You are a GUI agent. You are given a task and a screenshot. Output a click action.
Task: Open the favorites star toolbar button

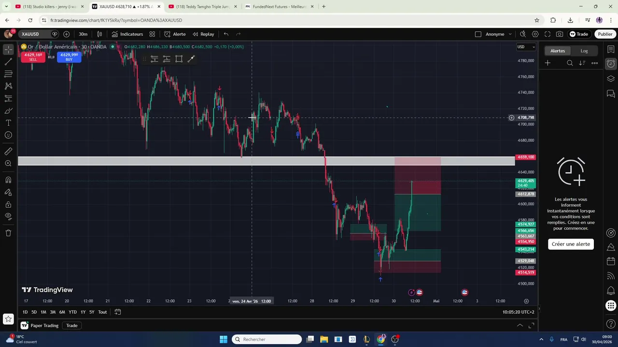click(x=8, y=319)
